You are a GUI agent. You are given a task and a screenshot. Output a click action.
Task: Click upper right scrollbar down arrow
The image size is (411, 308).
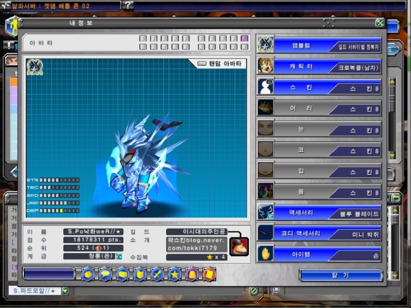tap(392, 156)
